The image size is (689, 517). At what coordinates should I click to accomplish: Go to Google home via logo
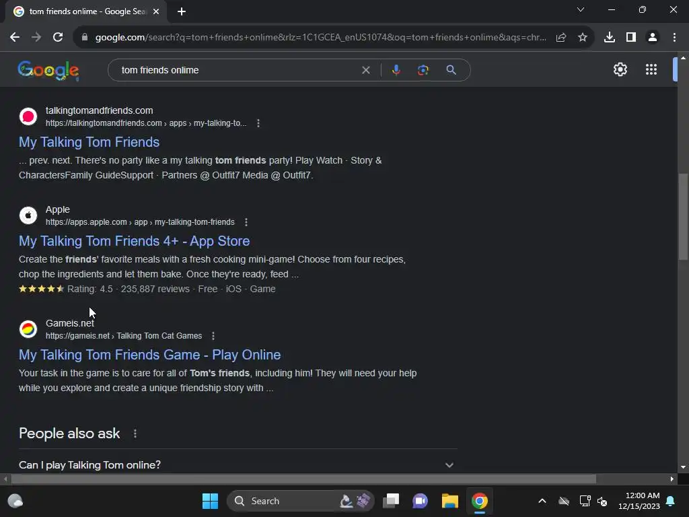click(48, 70)
